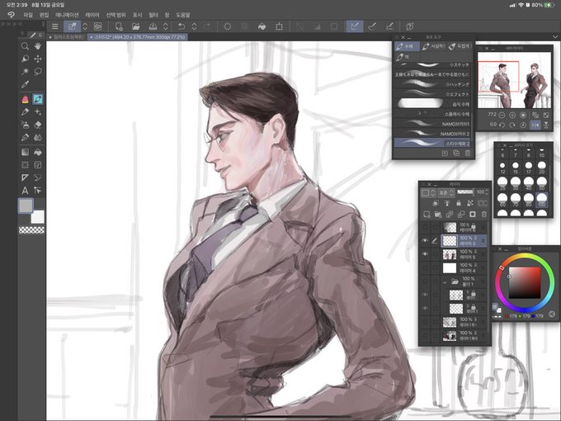Screen dimensions: 561x421
Task: Open the 편집 menu
Action: coord(44,15)
